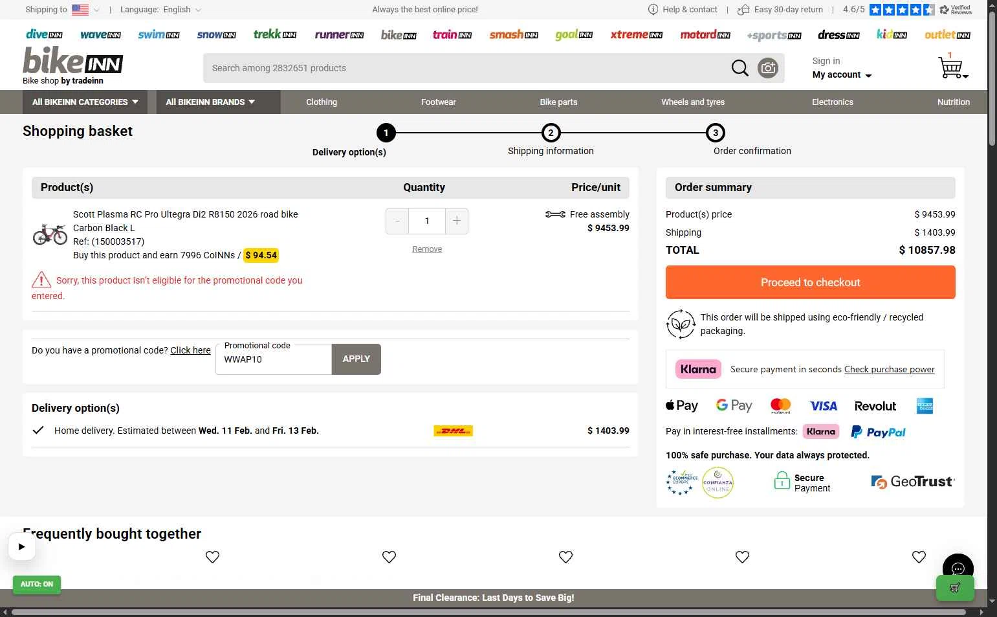Open the trainINN store logo
The width and height of the screenshot is (997, 617).
(x=452, y=35)
